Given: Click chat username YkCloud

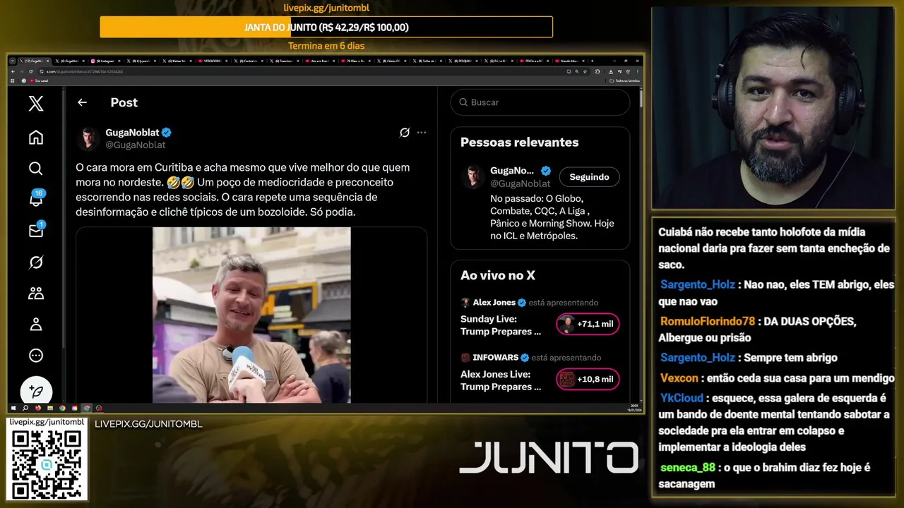Looking at the screenshot, I should [x=682, y=398].
